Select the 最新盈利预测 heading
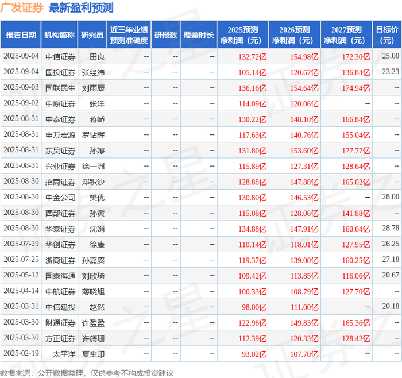This screenshot has width=402, height=378. (x=81, y=7)
